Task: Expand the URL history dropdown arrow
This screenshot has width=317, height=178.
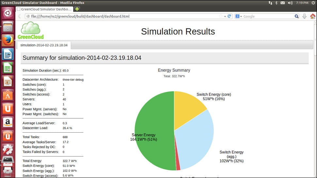Action: click(225, 16)
